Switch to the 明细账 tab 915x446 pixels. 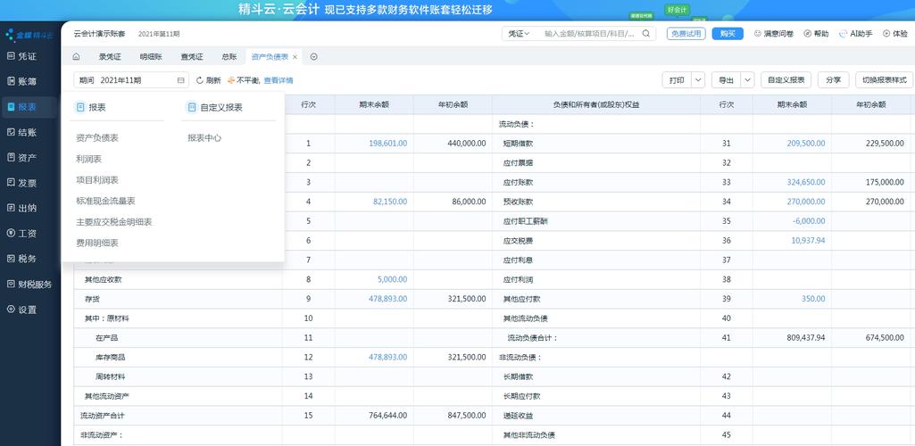(151, 56)
